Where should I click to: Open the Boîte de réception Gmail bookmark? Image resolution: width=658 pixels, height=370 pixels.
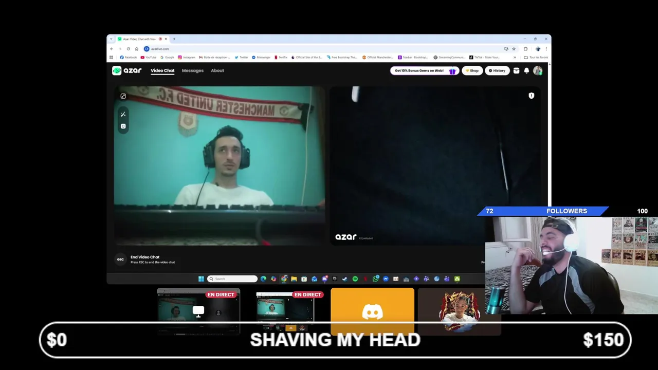pyautogui.click(x=215, y=58)
